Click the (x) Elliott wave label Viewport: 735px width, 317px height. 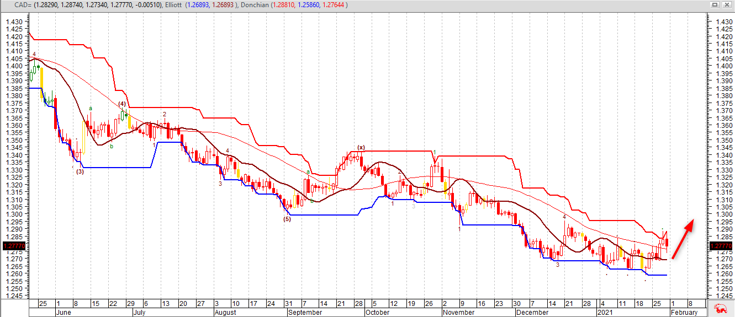tap(361, 147)
